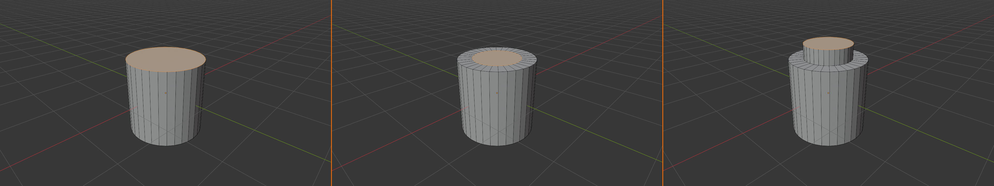Click the origin point on the left cylinder
This screenshot has width=994, height=186.
[166, 93]
